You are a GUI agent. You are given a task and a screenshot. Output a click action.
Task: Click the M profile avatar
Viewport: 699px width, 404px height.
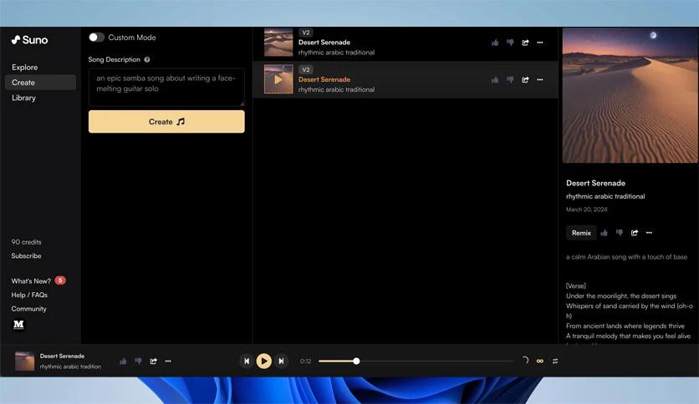18,325
